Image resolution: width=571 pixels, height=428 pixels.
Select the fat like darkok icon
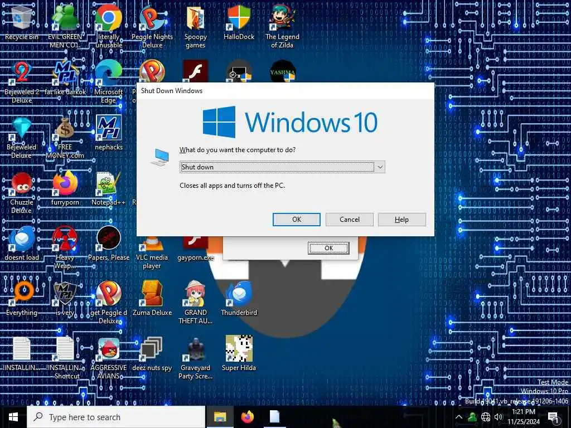click(x=65, y=78)
